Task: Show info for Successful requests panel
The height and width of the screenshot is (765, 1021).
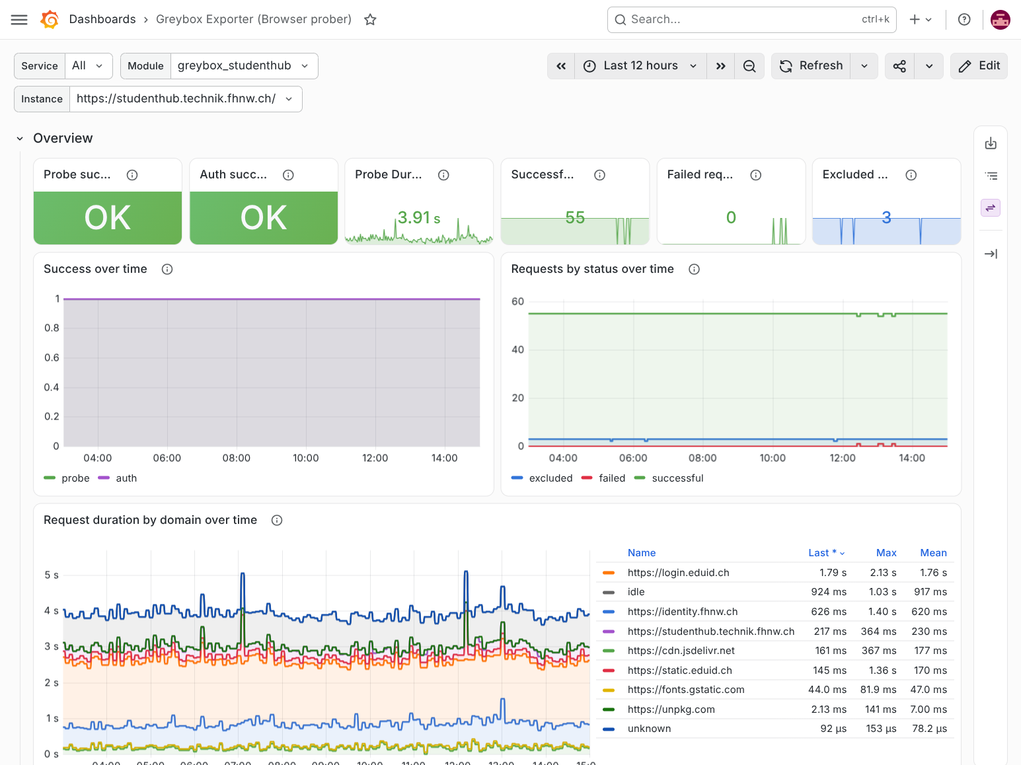Action: 599,175
